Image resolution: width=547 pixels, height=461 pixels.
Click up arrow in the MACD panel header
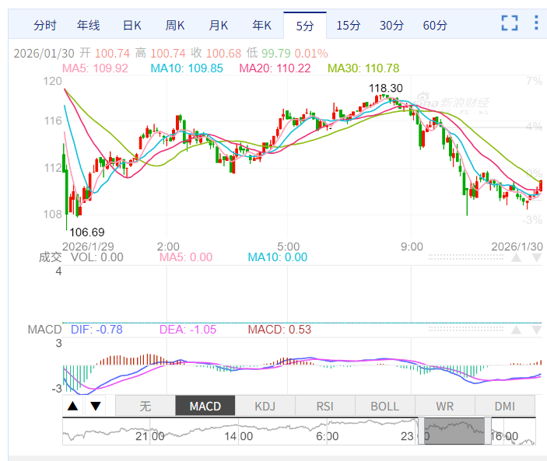click(x=516, y=330)
